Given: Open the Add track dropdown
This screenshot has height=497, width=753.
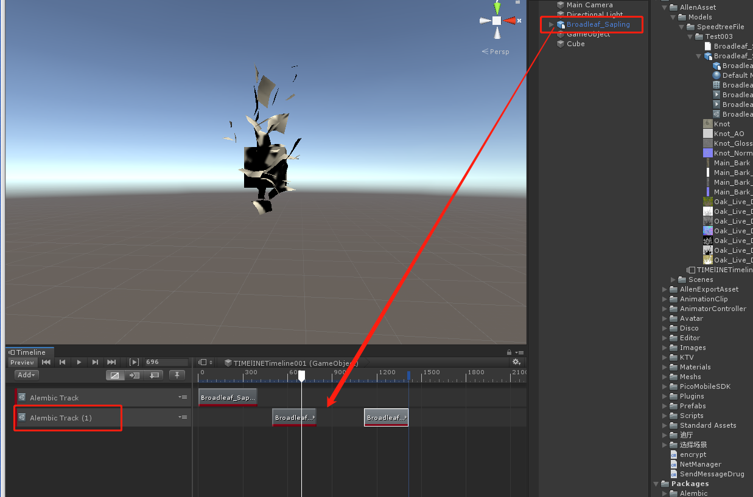Looking at the screenshot, I should 26,374.
